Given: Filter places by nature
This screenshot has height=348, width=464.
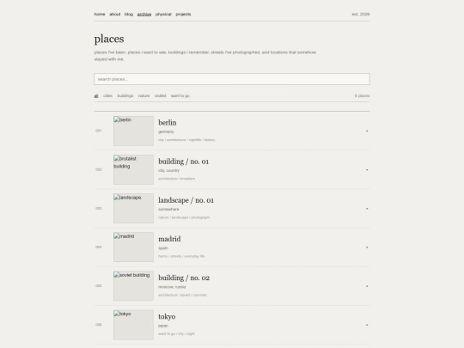Looking at the screenshot, I should [143, 96].
